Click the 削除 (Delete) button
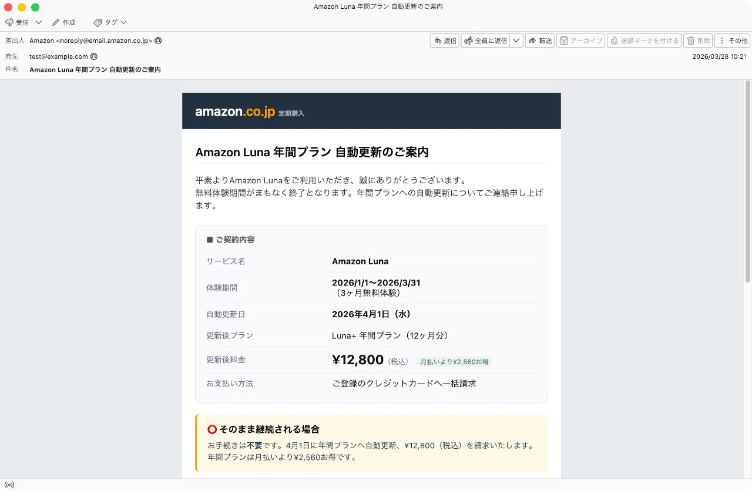The width and height of the screenshot is (752, 491). [698, 41]
